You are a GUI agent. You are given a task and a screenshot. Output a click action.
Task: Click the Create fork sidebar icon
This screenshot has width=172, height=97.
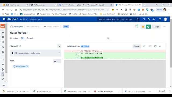tap(3, 47)
